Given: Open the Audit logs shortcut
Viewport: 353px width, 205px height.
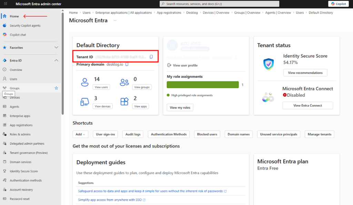Looking at the screenshot, I should pos(133,134).
